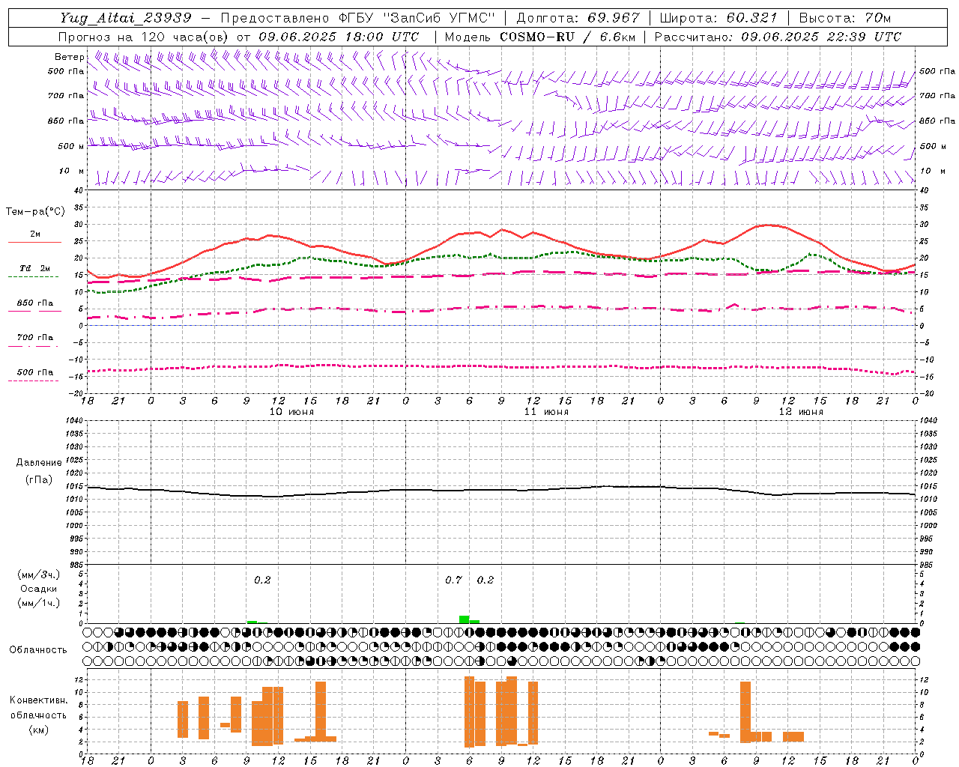Viewport: 959px width, 767px height.
Task: Click the 0.7 precipitation value
Action: click(453, 580)
